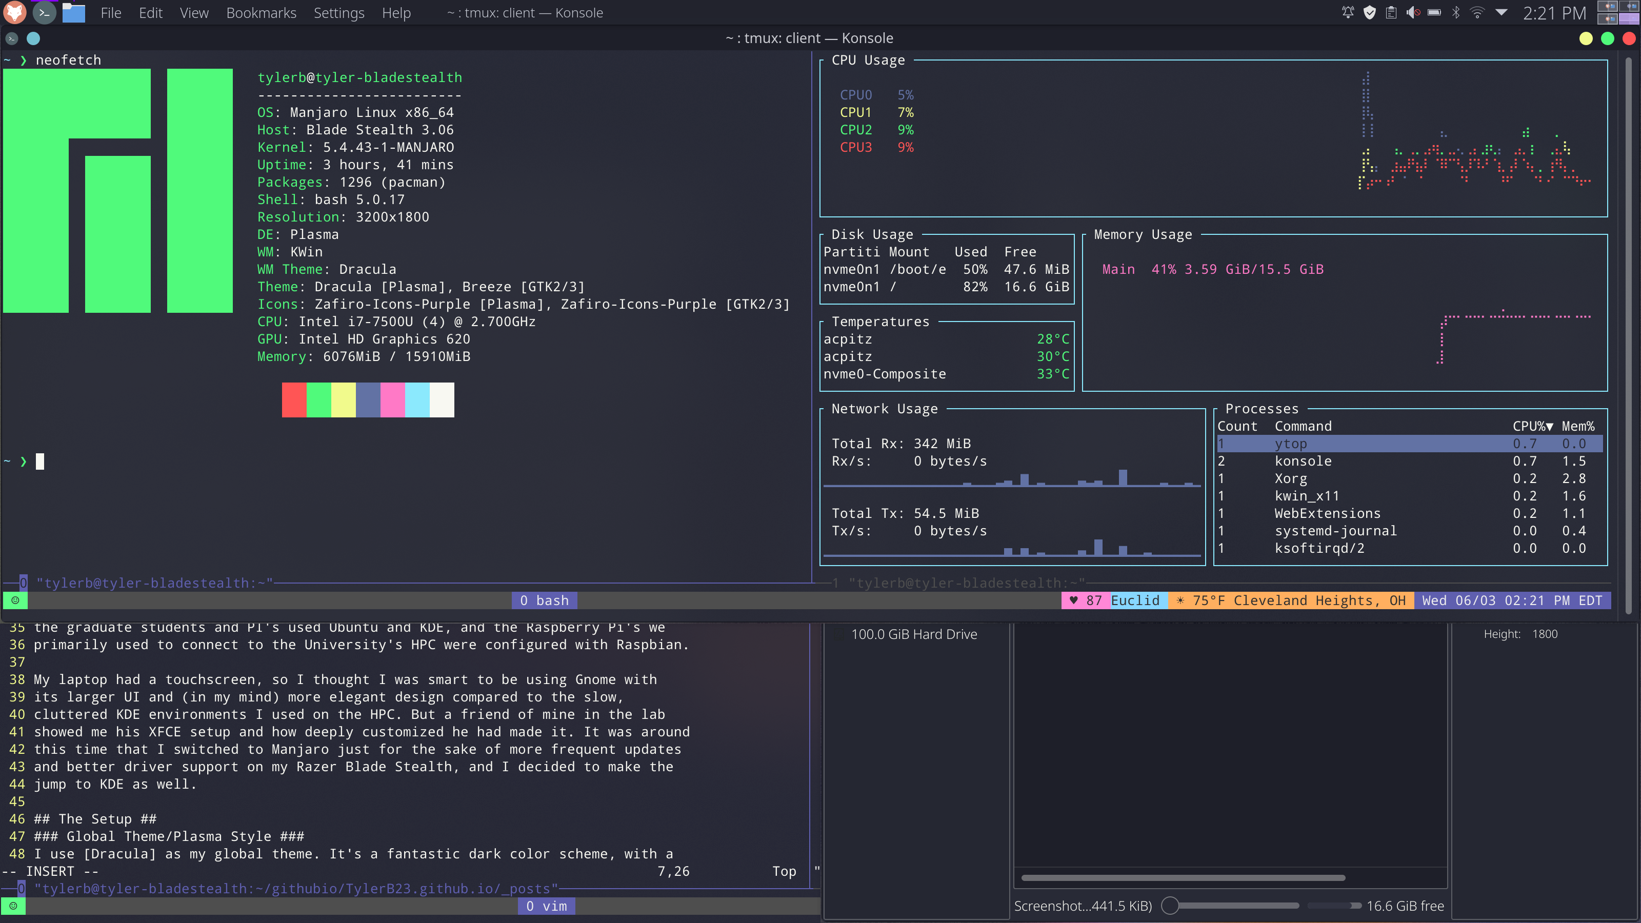
Task: Select the '0 bash' tmux window label
Action: 544,600
